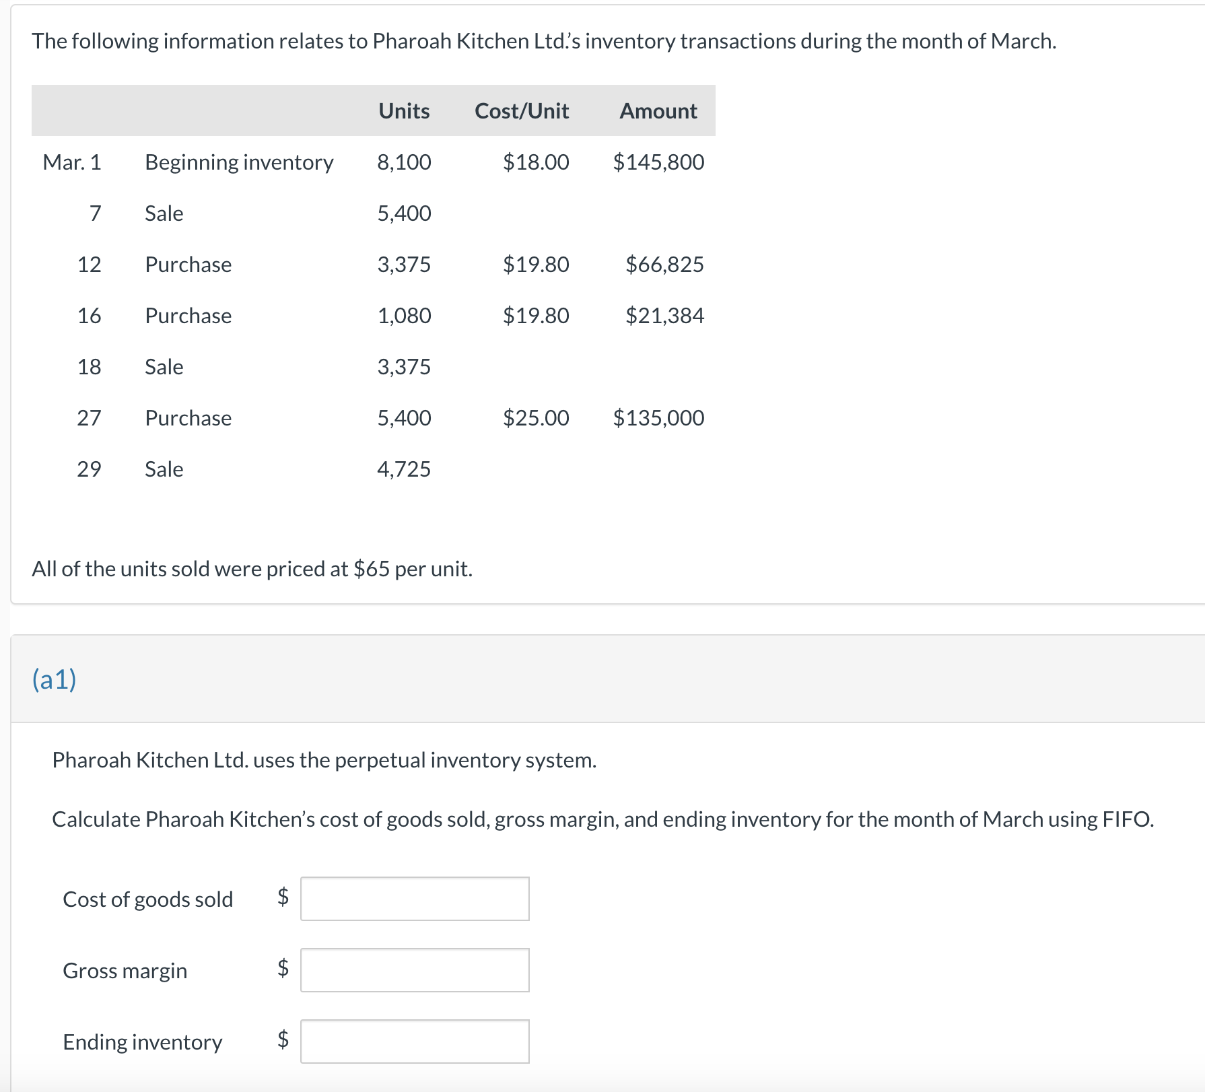
Task: Select the Cost/Unit column header
Action: [522, 110]
